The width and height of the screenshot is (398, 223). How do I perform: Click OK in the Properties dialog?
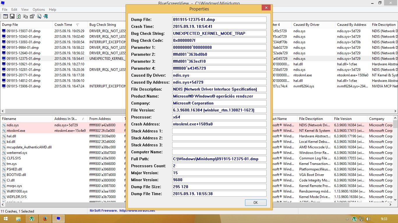[x=256, y=202]
